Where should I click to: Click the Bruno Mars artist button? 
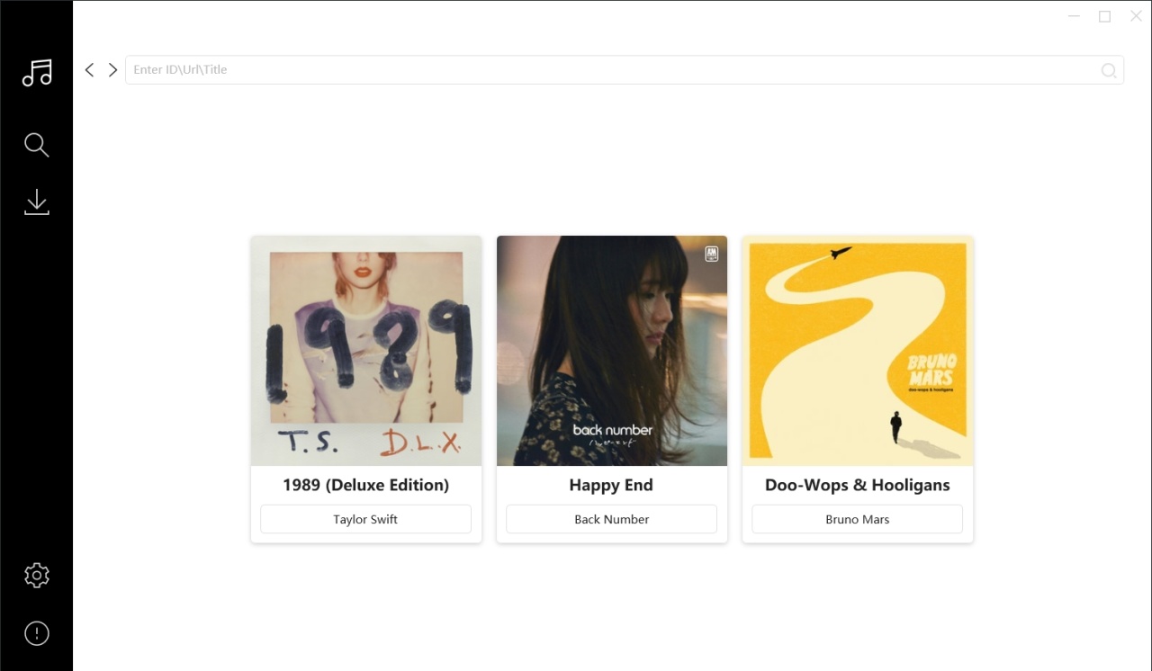(x=857, y=519)
